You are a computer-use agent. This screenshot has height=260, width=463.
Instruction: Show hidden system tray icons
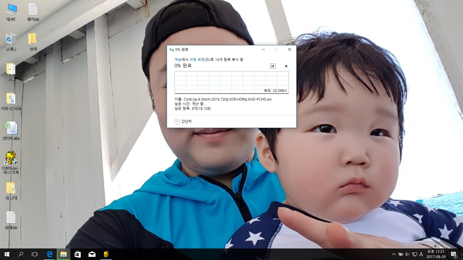click(x=394, y=254)
